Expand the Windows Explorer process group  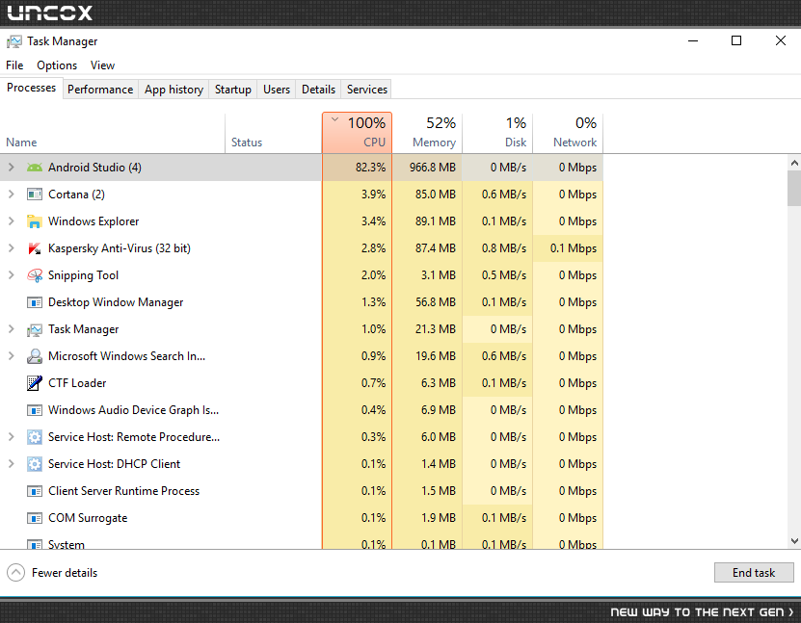12,221
